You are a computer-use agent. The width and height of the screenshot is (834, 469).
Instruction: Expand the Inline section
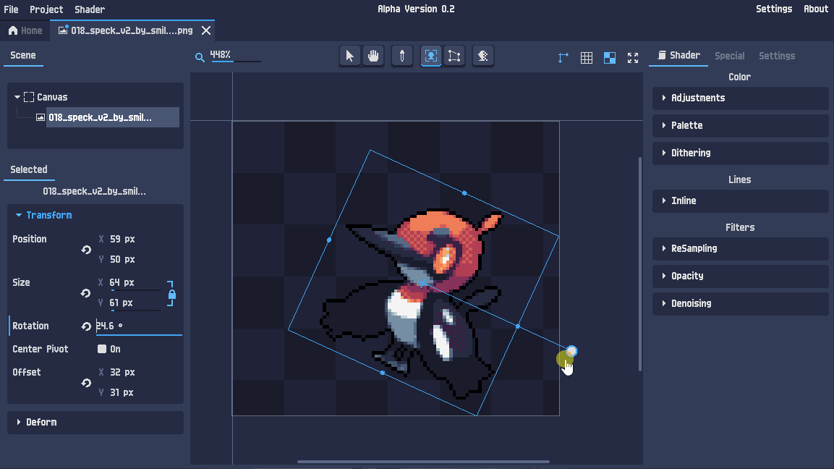(741, 200)
